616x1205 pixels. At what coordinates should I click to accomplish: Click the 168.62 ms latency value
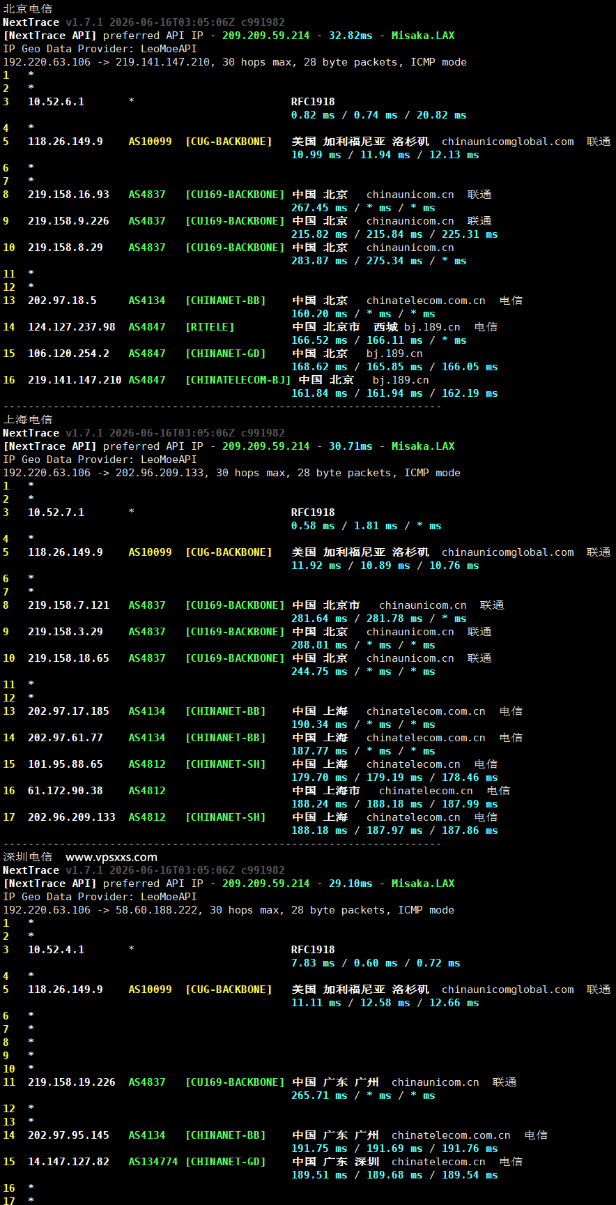[319, 367]
